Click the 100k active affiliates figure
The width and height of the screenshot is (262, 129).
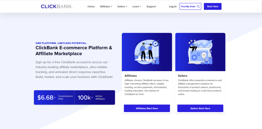[85, 98]
